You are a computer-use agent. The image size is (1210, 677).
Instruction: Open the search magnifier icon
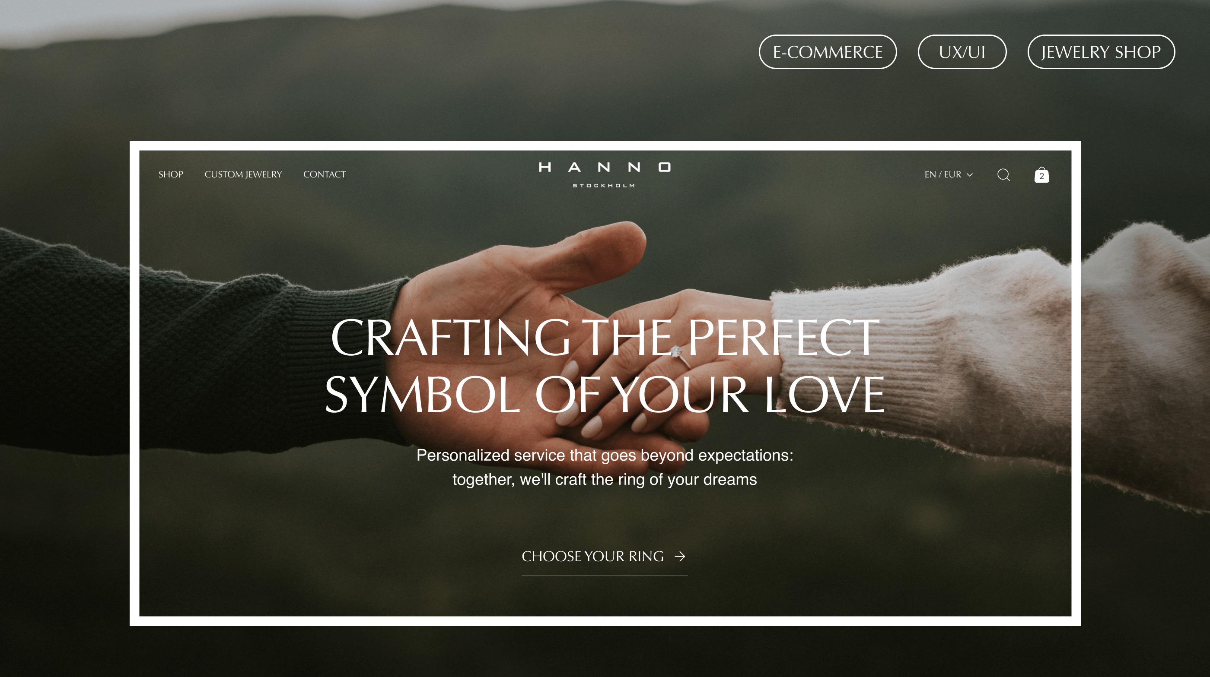coord(1003,175)
